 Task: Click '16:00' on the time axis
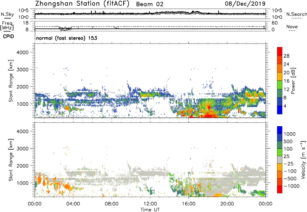[188, 204]
